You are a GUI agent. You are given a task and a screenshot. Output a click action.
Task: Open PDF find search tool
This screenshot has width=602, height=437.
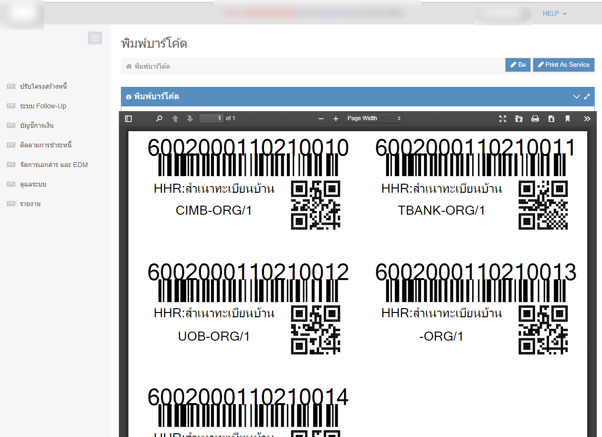[x=159, y=119]
